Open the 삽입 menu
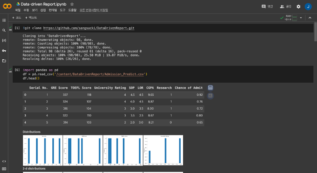This screenshot has height=173, width=317. coord(43,10)
